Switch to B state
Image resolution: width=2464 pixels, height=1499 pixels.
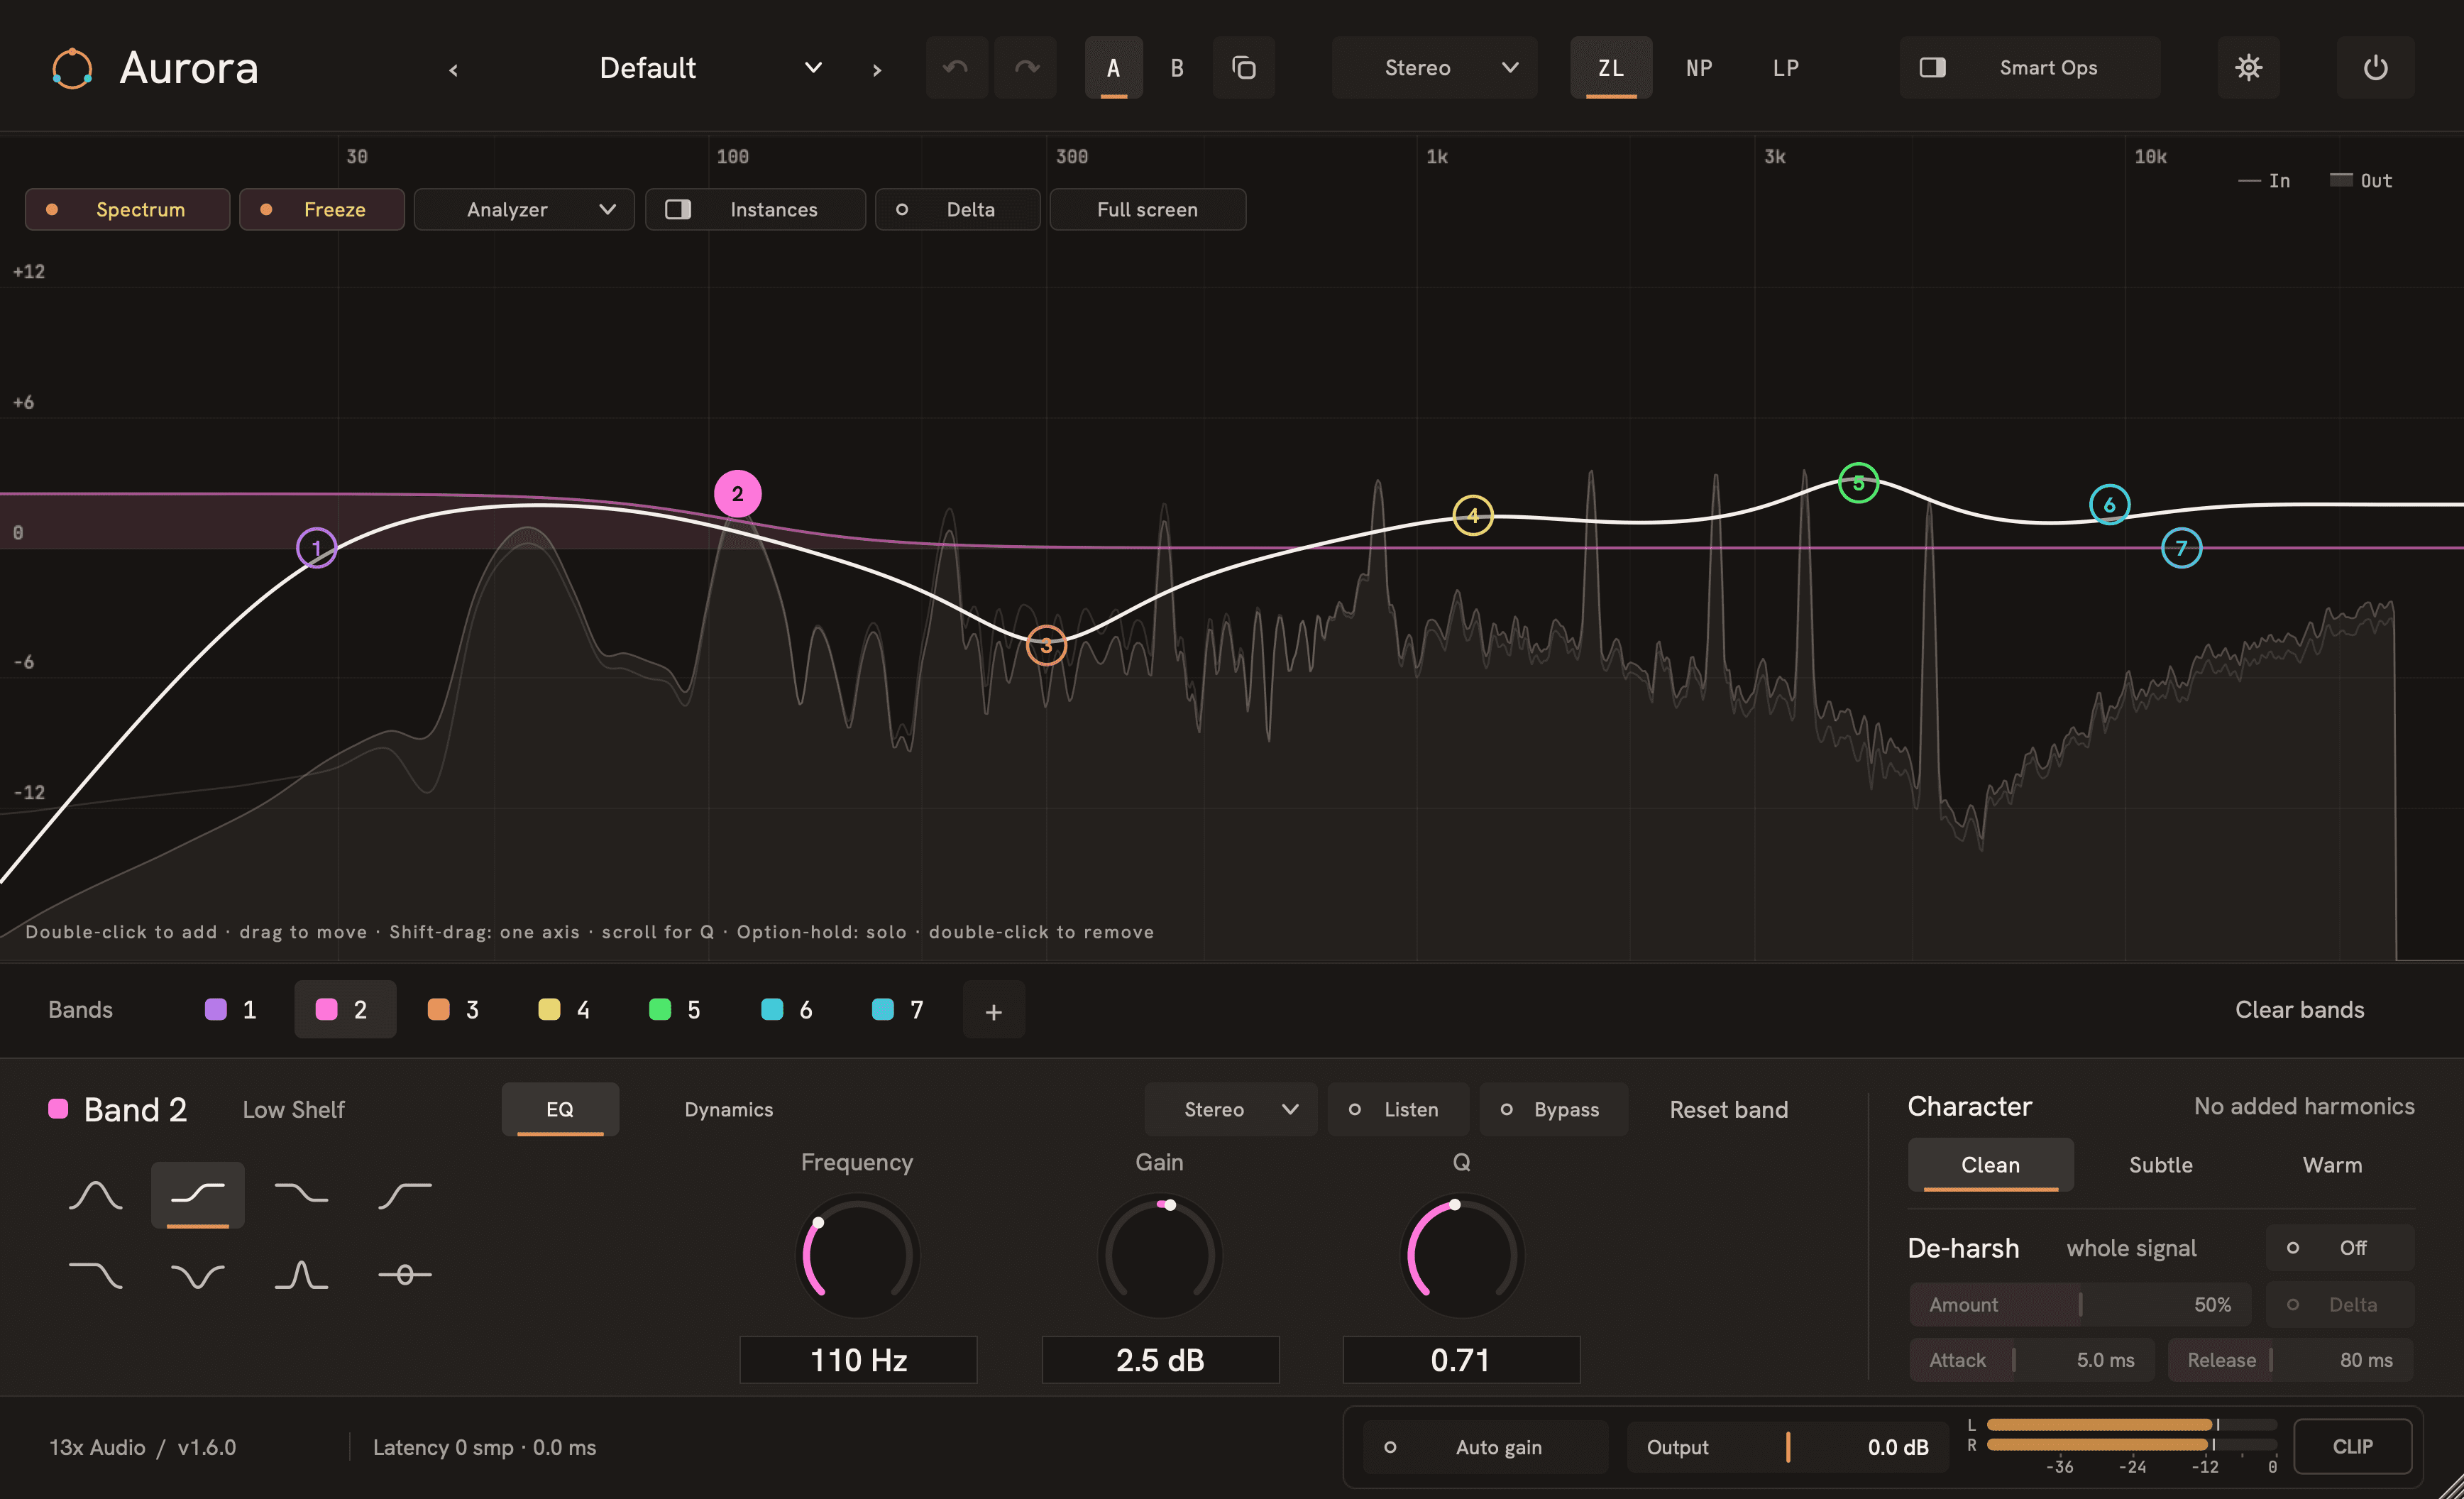(x=1176, y=68)
